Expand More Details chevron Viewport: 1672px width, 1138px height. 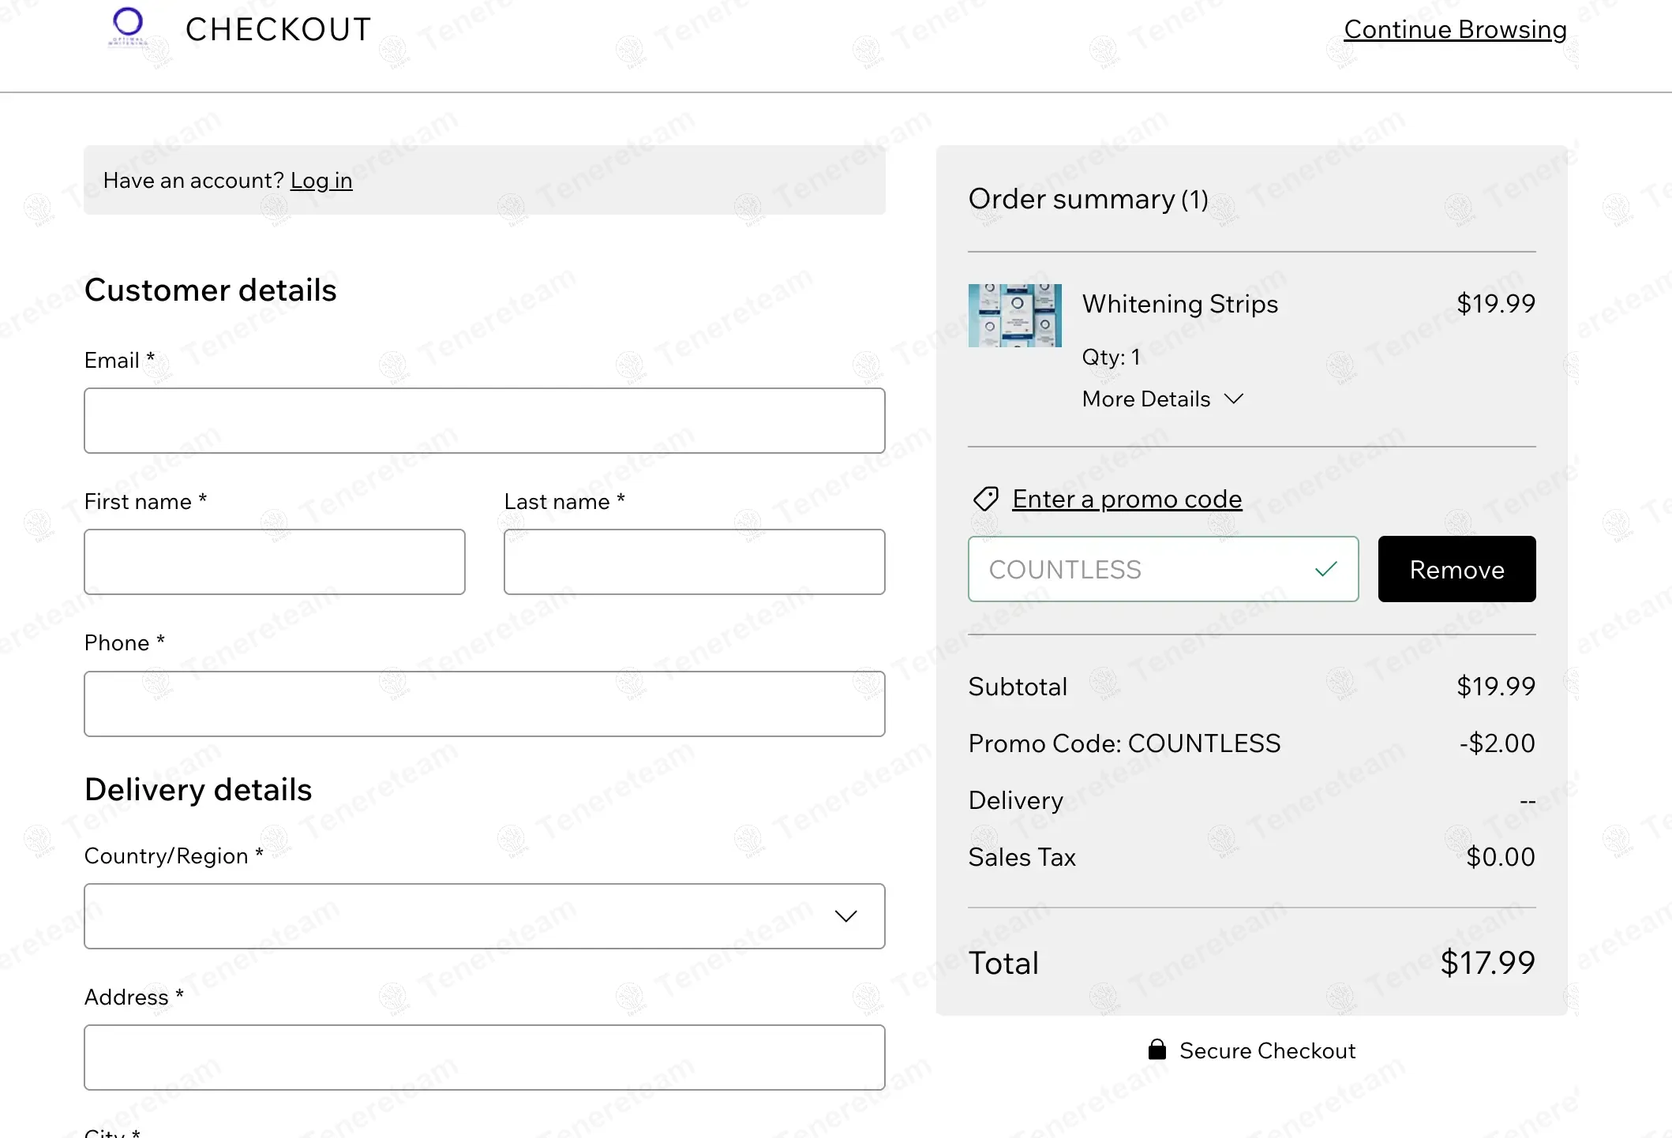click(1234, 399)
